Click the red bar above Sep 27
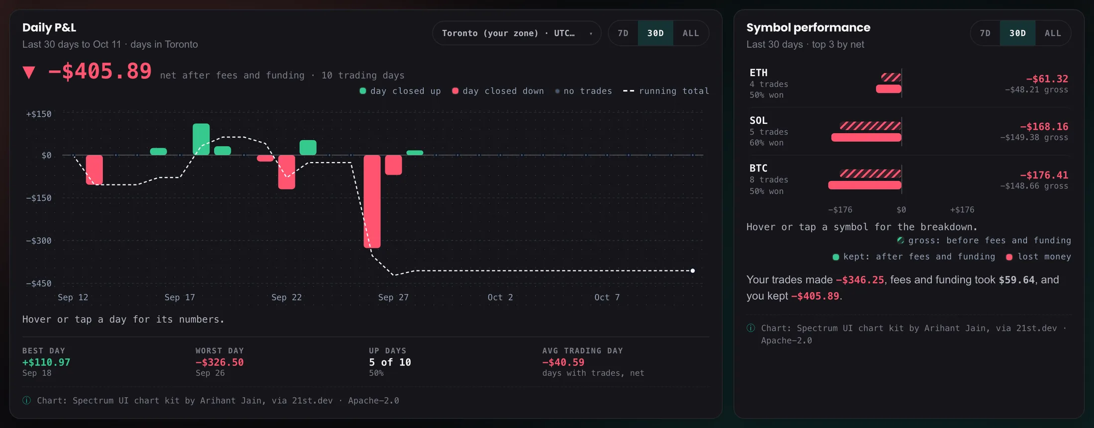1094x428 pixels. tap(393, 165)
